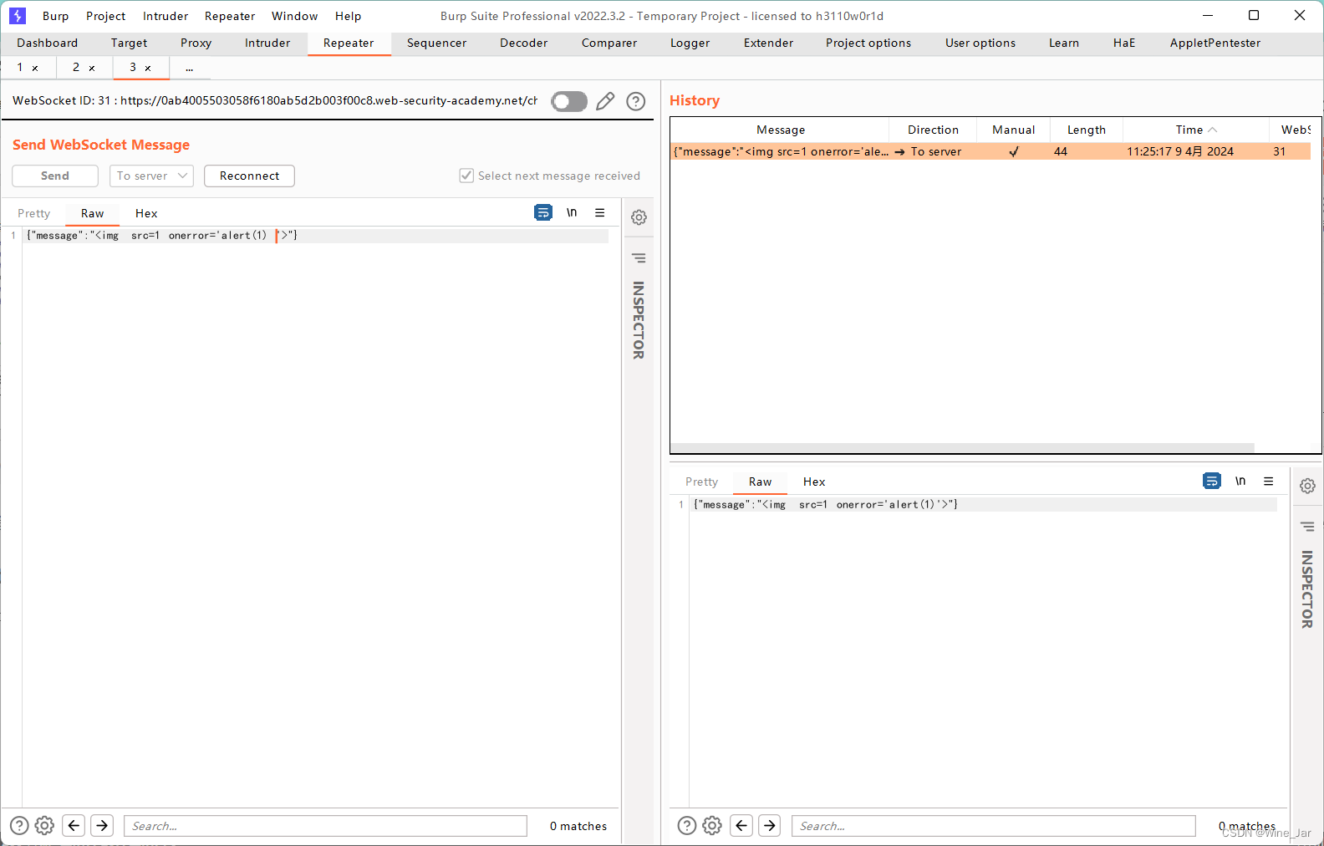Open history viewer hamburger menu
The image size is (1324, 846).
[x=1269, y=481]
